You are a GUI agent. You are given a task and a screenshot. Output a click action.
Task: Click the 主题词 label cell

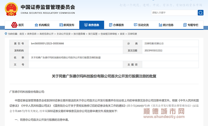(x=133, y=65)
